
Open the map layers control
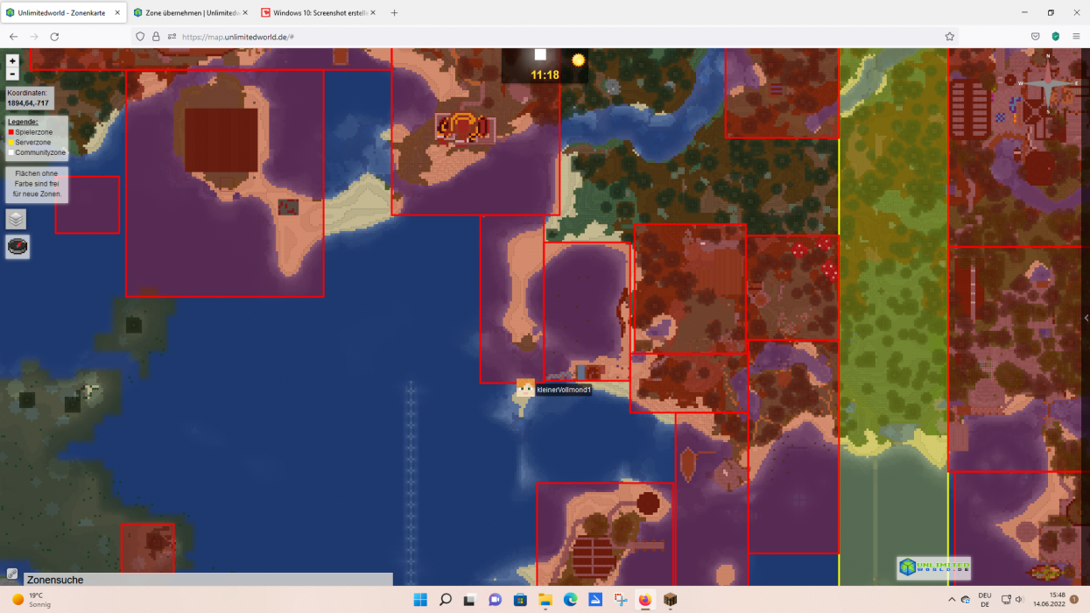[17, 219]
